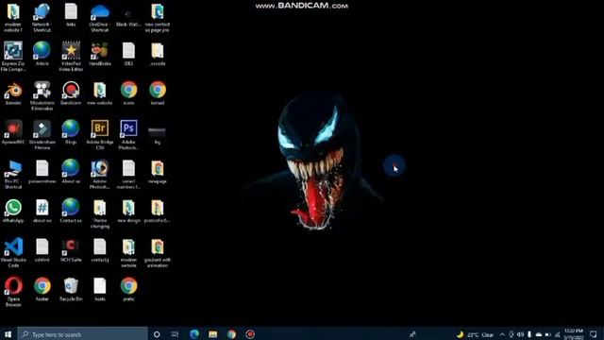The image size is (604, 340).
Task: Open the 'footer' Chrome file
Action: (42, 290)
